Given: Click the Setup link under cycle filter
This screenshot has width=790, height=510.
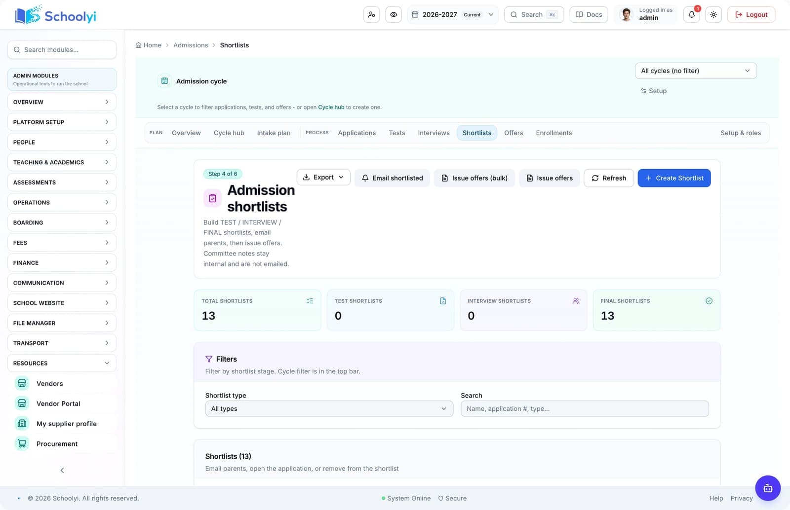Looking at the screenshot, I should pyautogui.click(x=654, y=91).
